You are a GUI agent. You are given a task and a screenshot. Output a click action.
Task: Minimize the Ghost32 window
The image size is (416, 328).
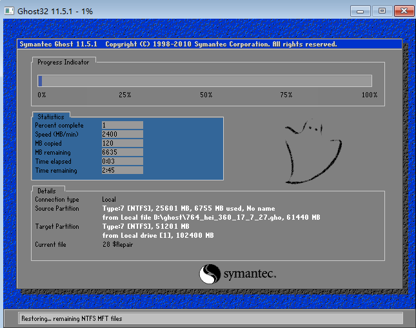click(362, 10)
